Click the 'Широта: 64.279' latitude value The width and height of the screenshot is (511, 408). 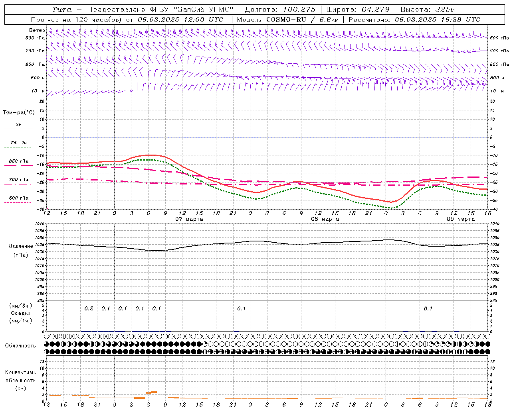tap(358, 10)
